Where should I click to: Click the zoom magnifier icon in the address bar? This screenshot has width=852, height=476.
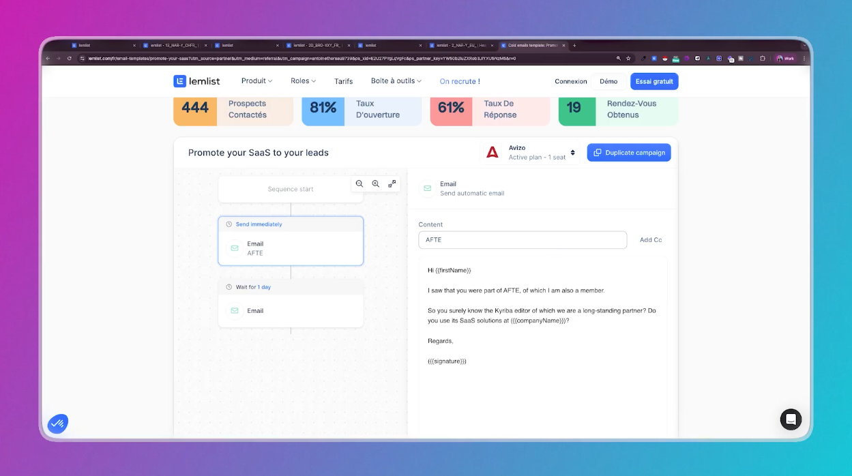[x=619, y=59]
